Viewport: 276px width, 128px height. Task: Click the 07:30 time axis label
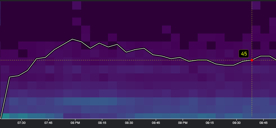click(x=21, y=123)
